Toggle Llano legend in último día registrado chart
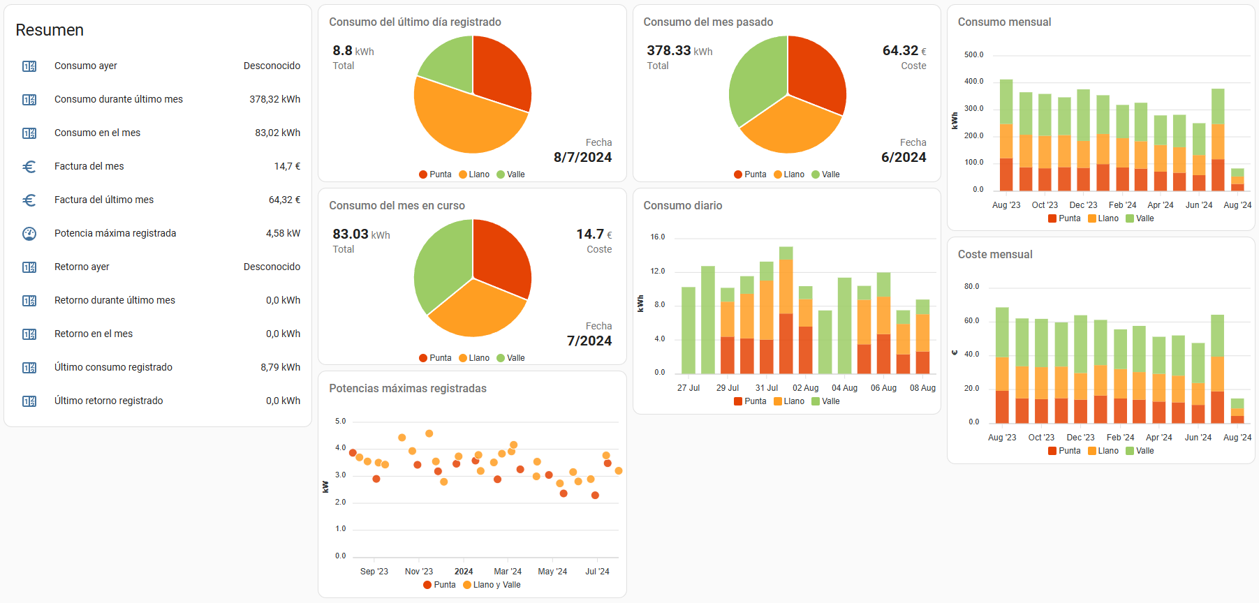1259x603 pixels. point(474,174)
